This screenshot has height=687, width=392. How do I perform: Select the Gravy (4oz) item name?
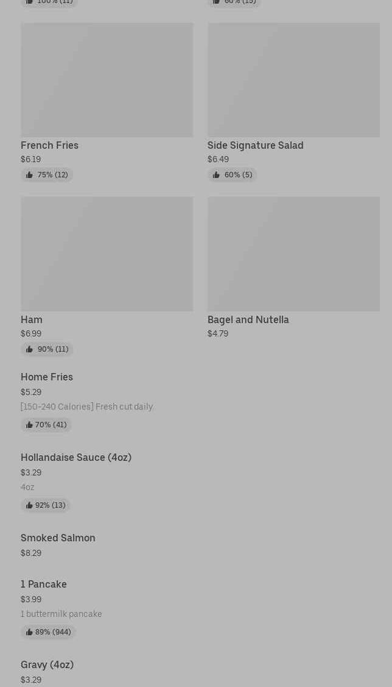tap(47, 665)
